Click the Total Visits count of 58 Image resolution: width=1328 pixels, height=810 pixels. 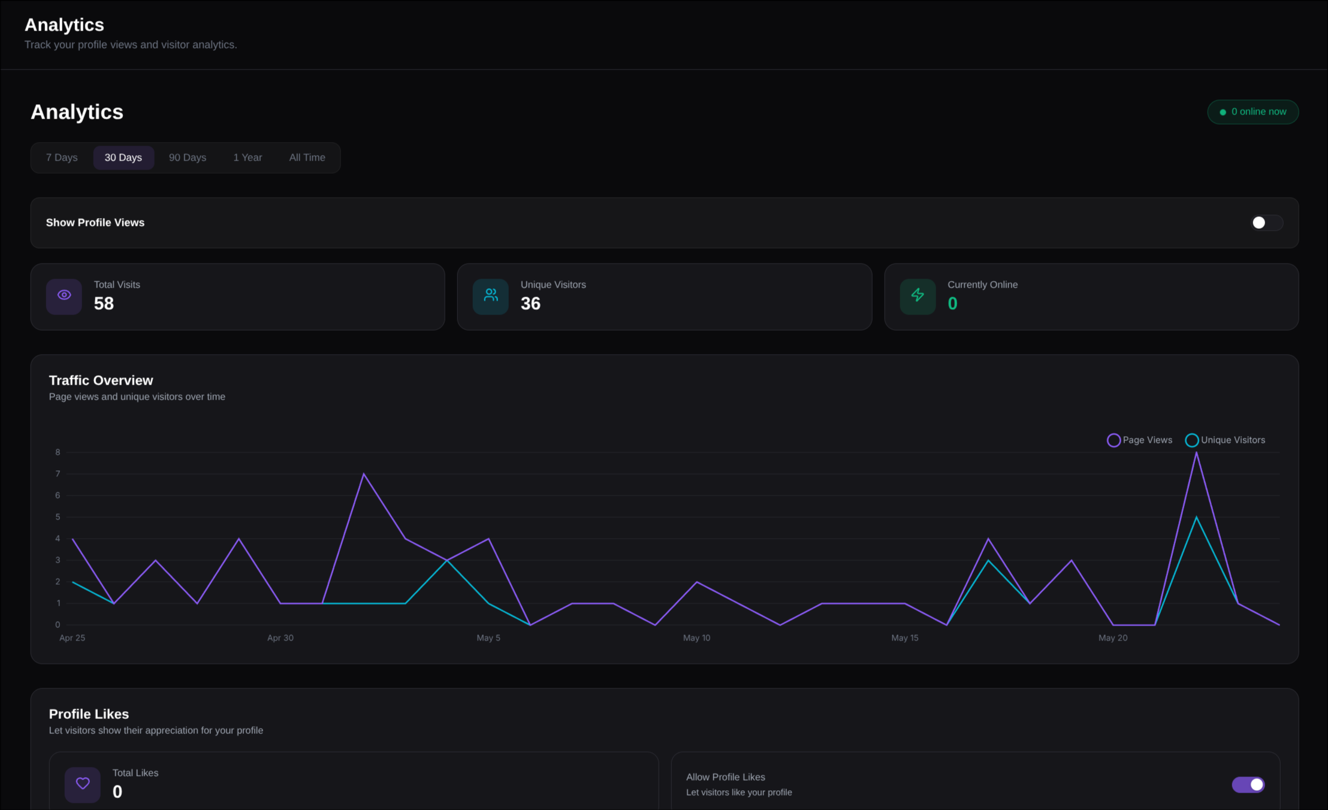(x=104, y=304)
